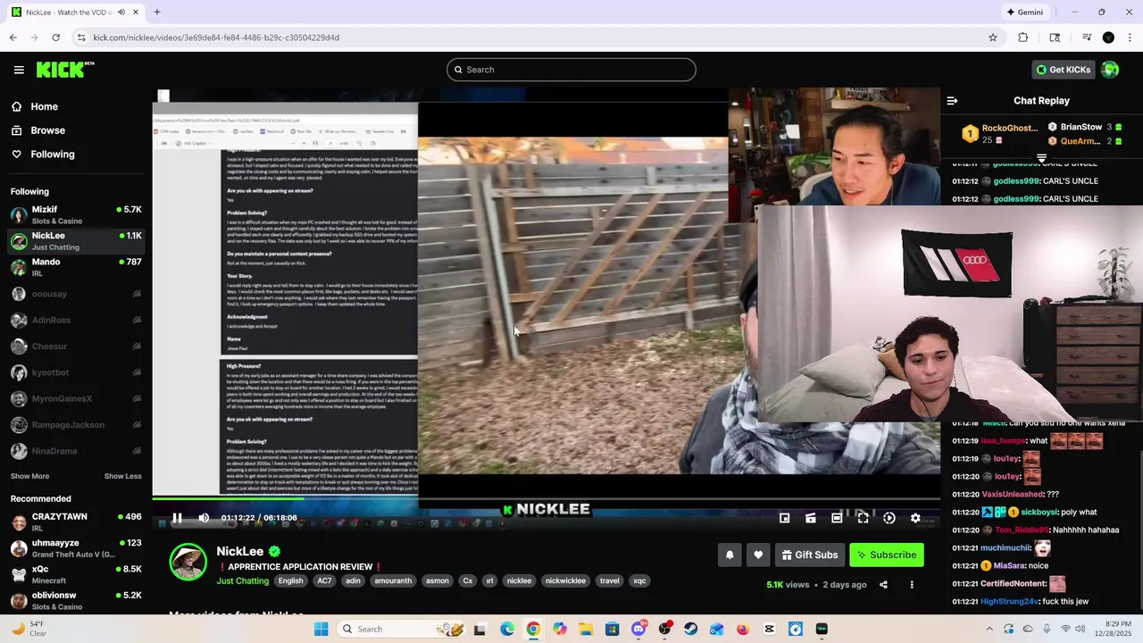
Task: Share this video
Action: coord(883,585)
